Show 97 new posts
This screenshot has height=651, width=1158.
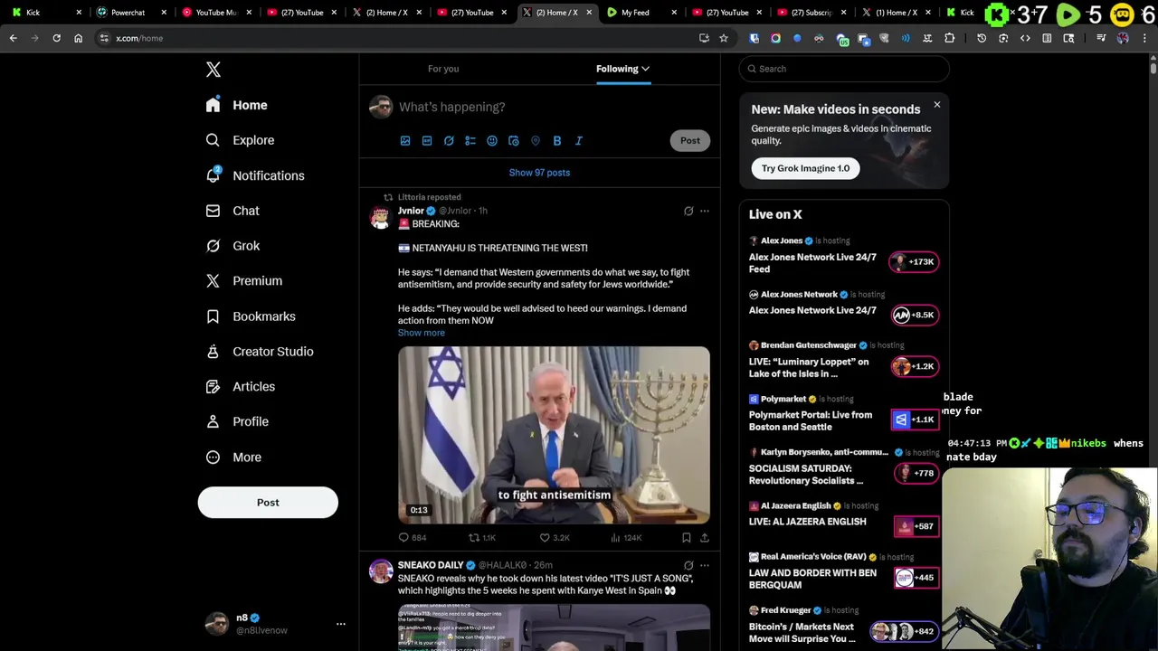539,173
